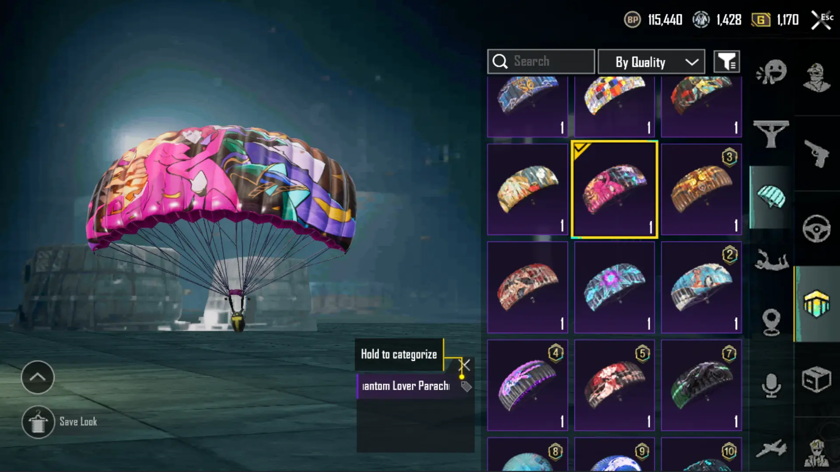Select the microphone voice category icon
The image size is (840, 472).
[771, 385]
